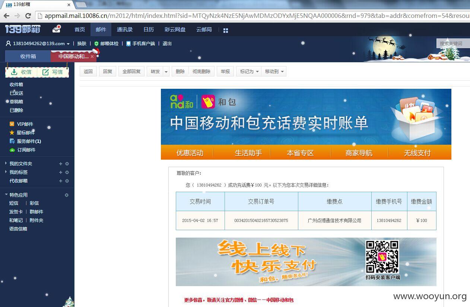Click the 彻底删除 button
Screen dimensions: 470x307
[x=201, y=72]
